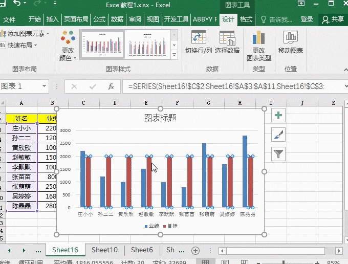This screenshot has width=348, height=264.
Task: Click the cell containing 庄小小
Action: pos(21,128)
